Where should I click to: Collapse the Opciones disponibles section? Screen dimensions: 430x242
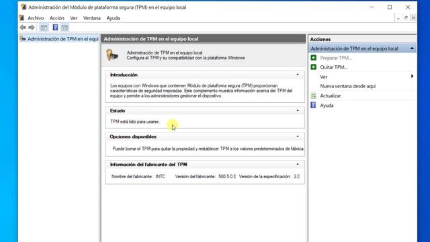pyautogui.click(x=298, y=136)
